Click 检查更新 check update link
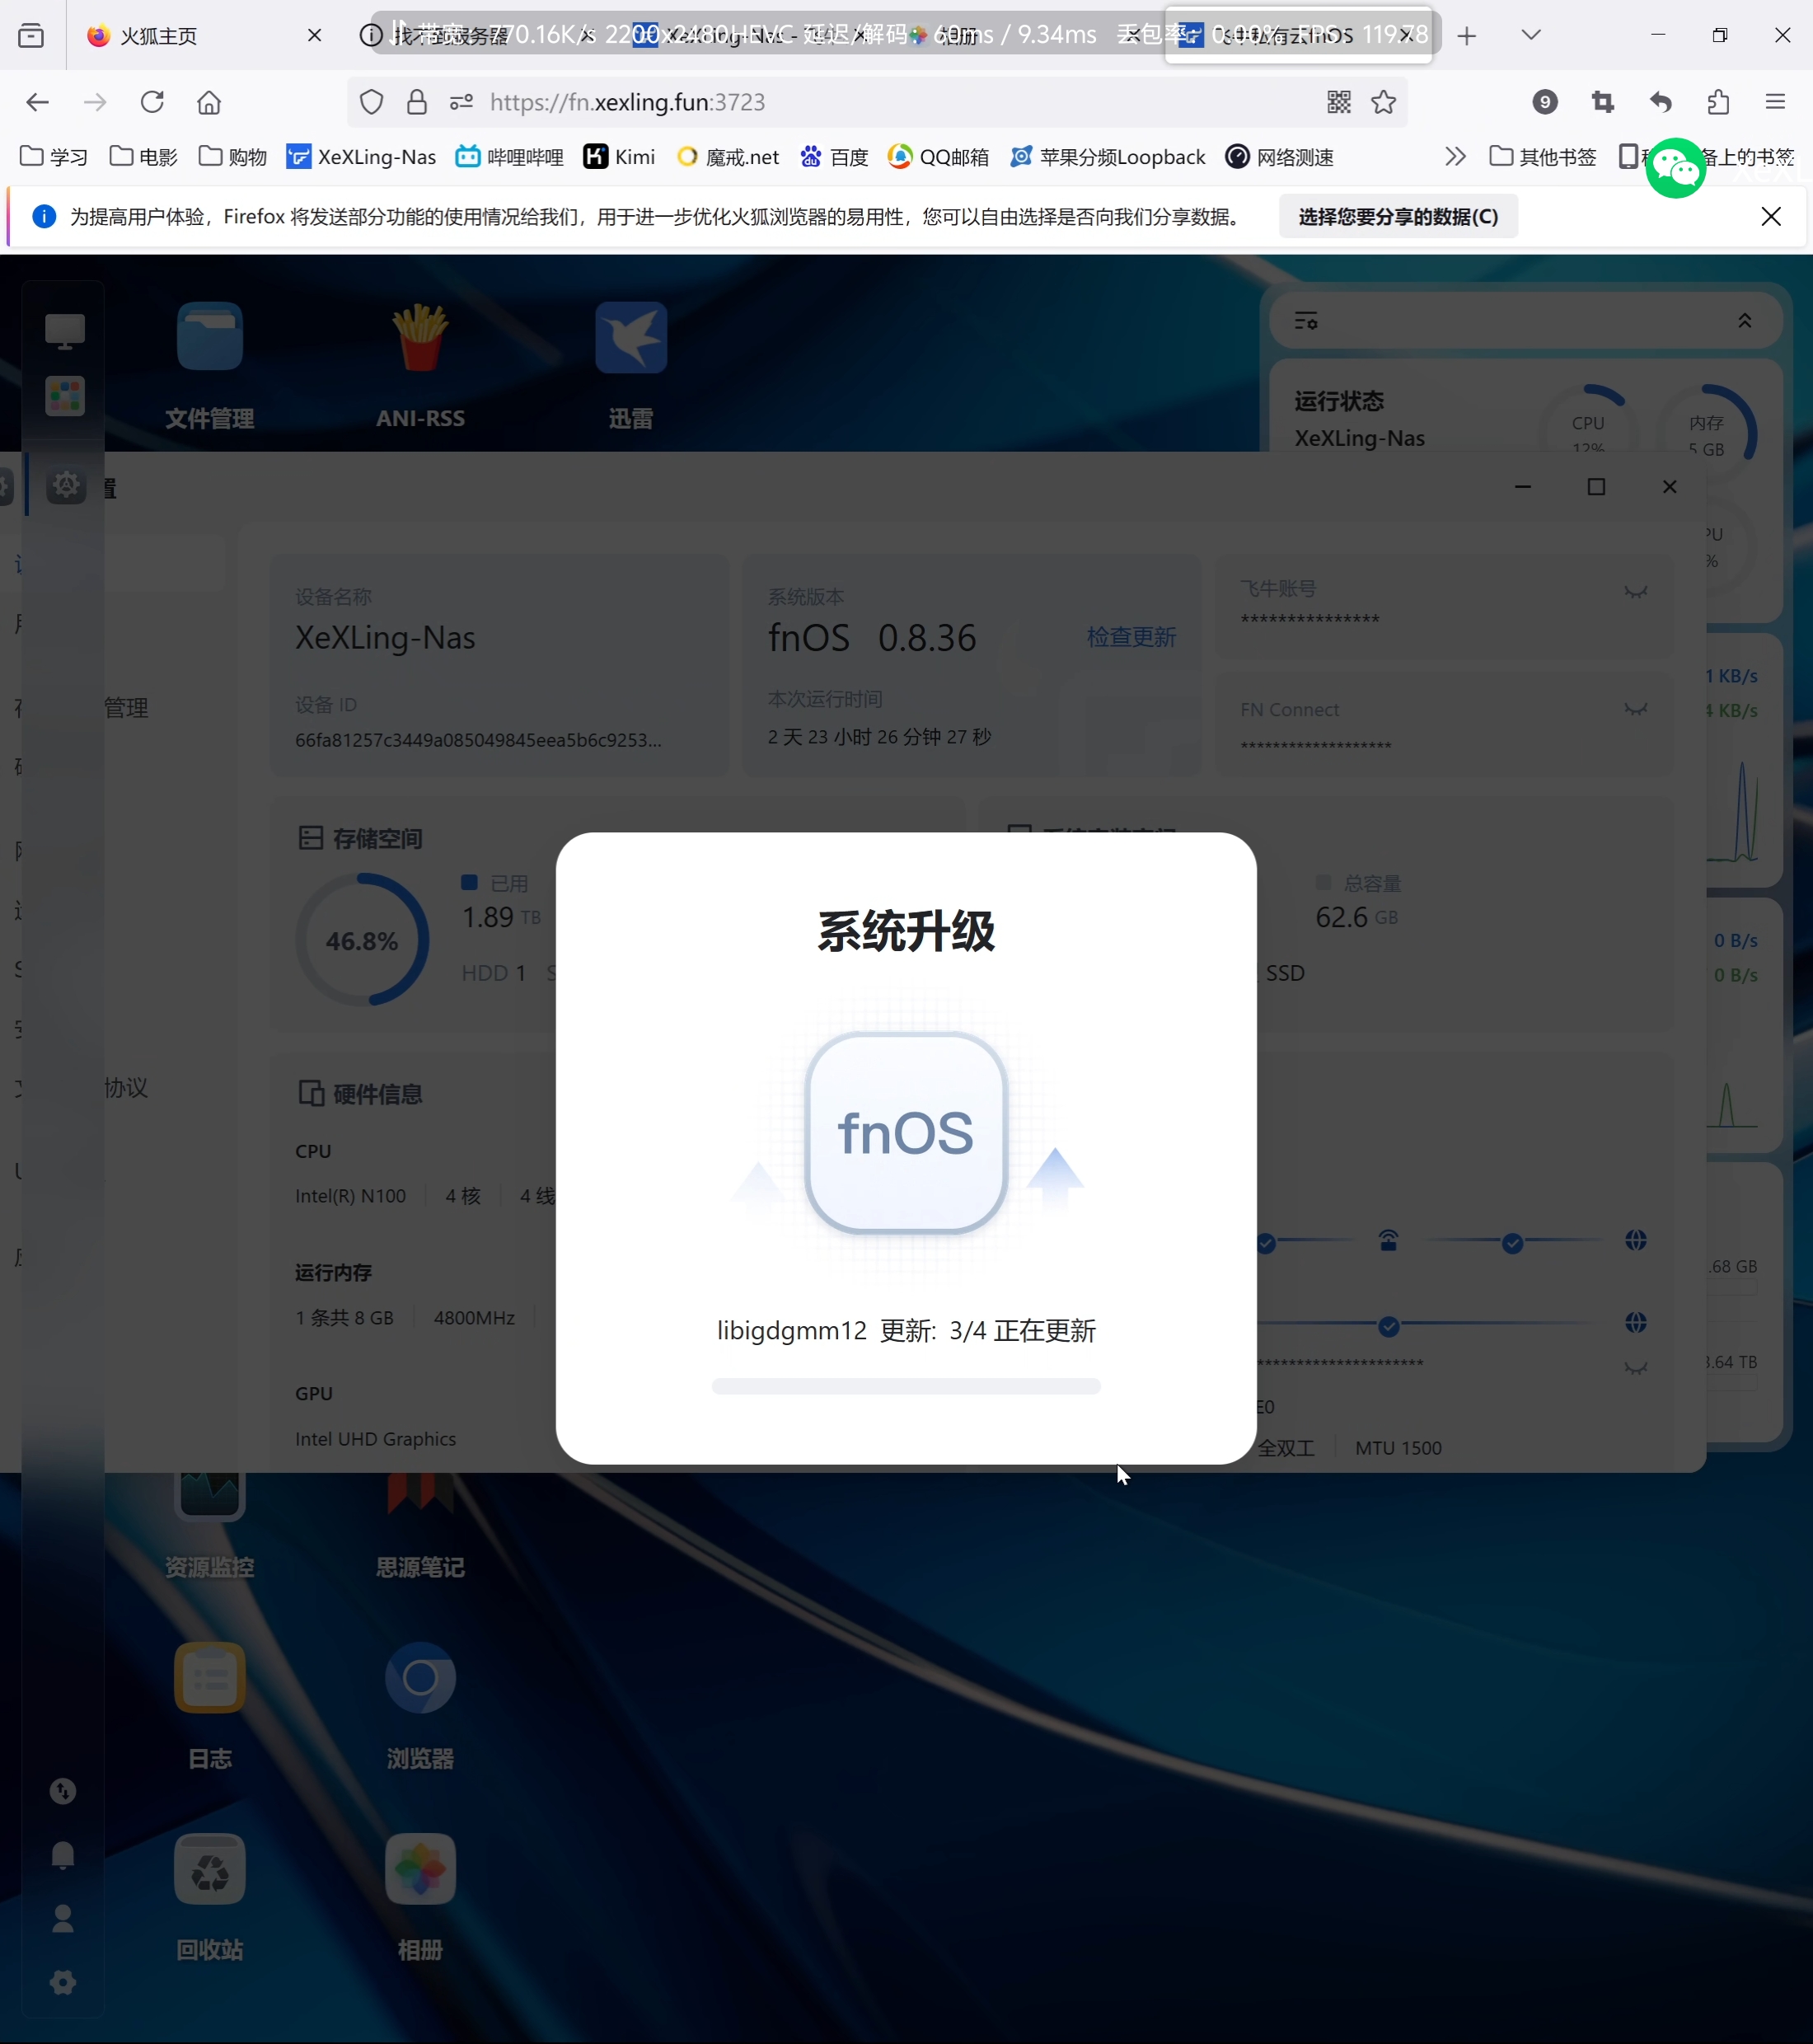This screenshot has height=2044, width=1813. (x=1131, y=637)
